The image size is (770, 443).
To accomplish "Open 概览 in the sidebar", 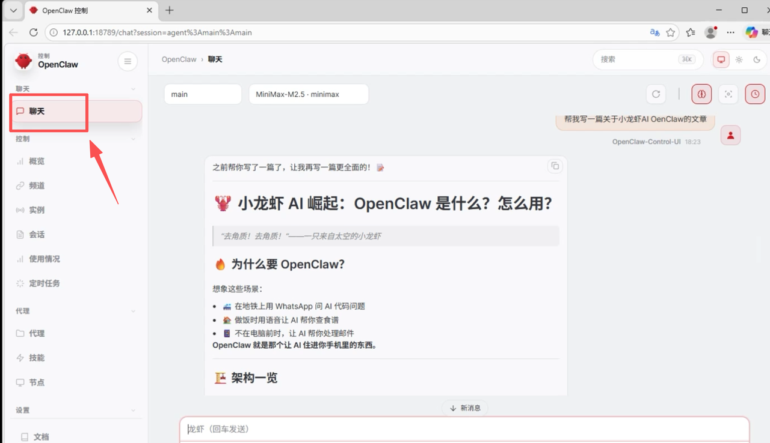I will click(x=77, y=161).
